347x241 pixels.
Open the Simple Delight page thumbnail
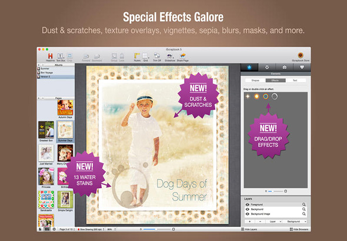[x=65, y=199]
